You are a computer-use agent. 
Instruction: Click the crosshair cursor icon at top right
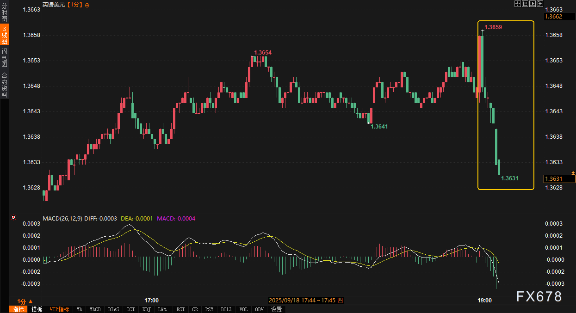coord(518,4)
